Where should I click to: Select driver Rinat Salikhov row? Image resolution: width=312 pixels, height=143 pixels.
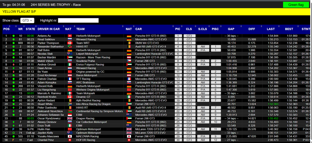[156, 39]
